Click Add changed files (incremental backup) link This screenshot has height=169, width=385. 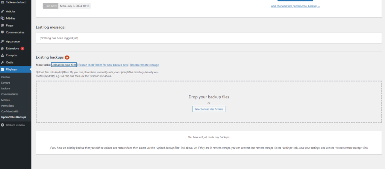295,6
